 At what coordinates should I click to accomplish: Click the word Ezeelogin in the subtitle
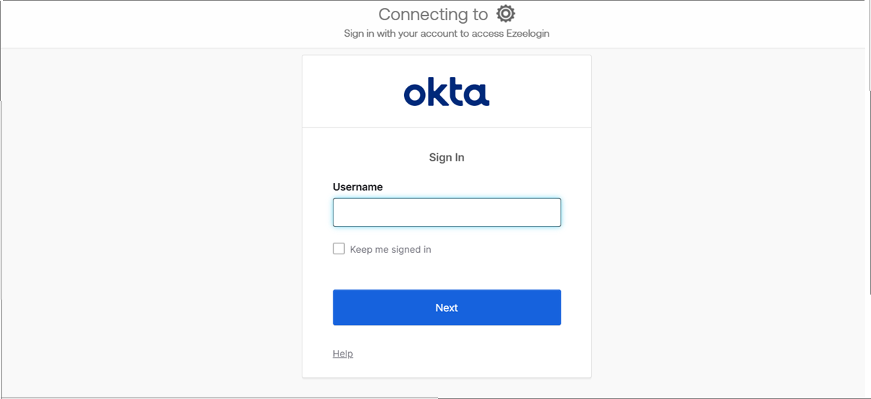(x=527, y=33)
